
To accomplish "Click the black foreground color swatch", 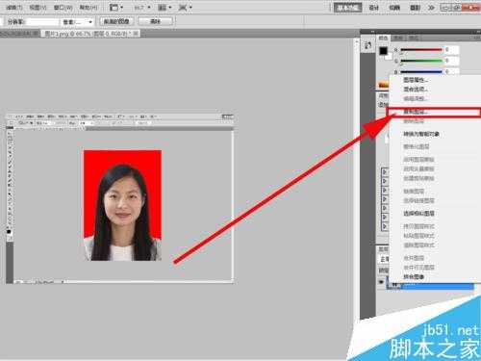I will (x=383, y=51).
